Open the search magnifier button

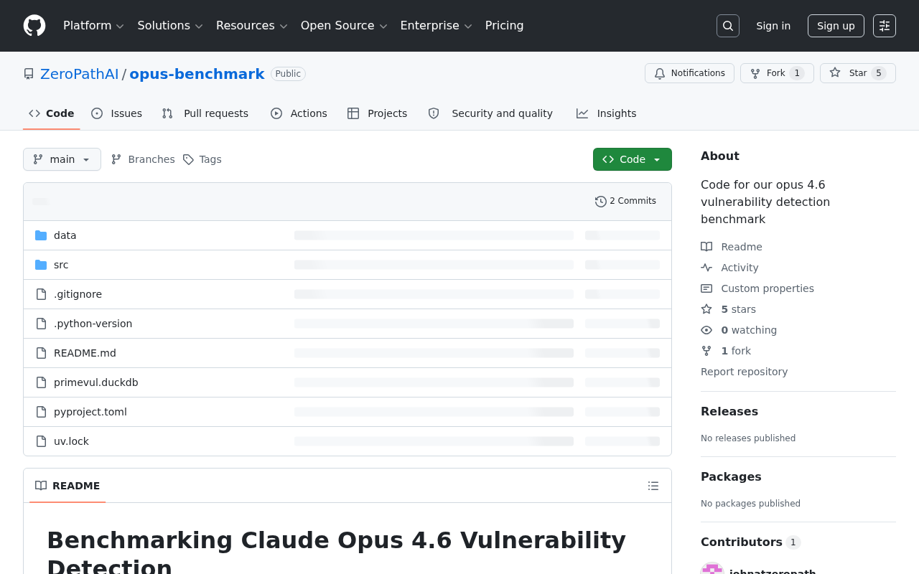click(728, 26)
